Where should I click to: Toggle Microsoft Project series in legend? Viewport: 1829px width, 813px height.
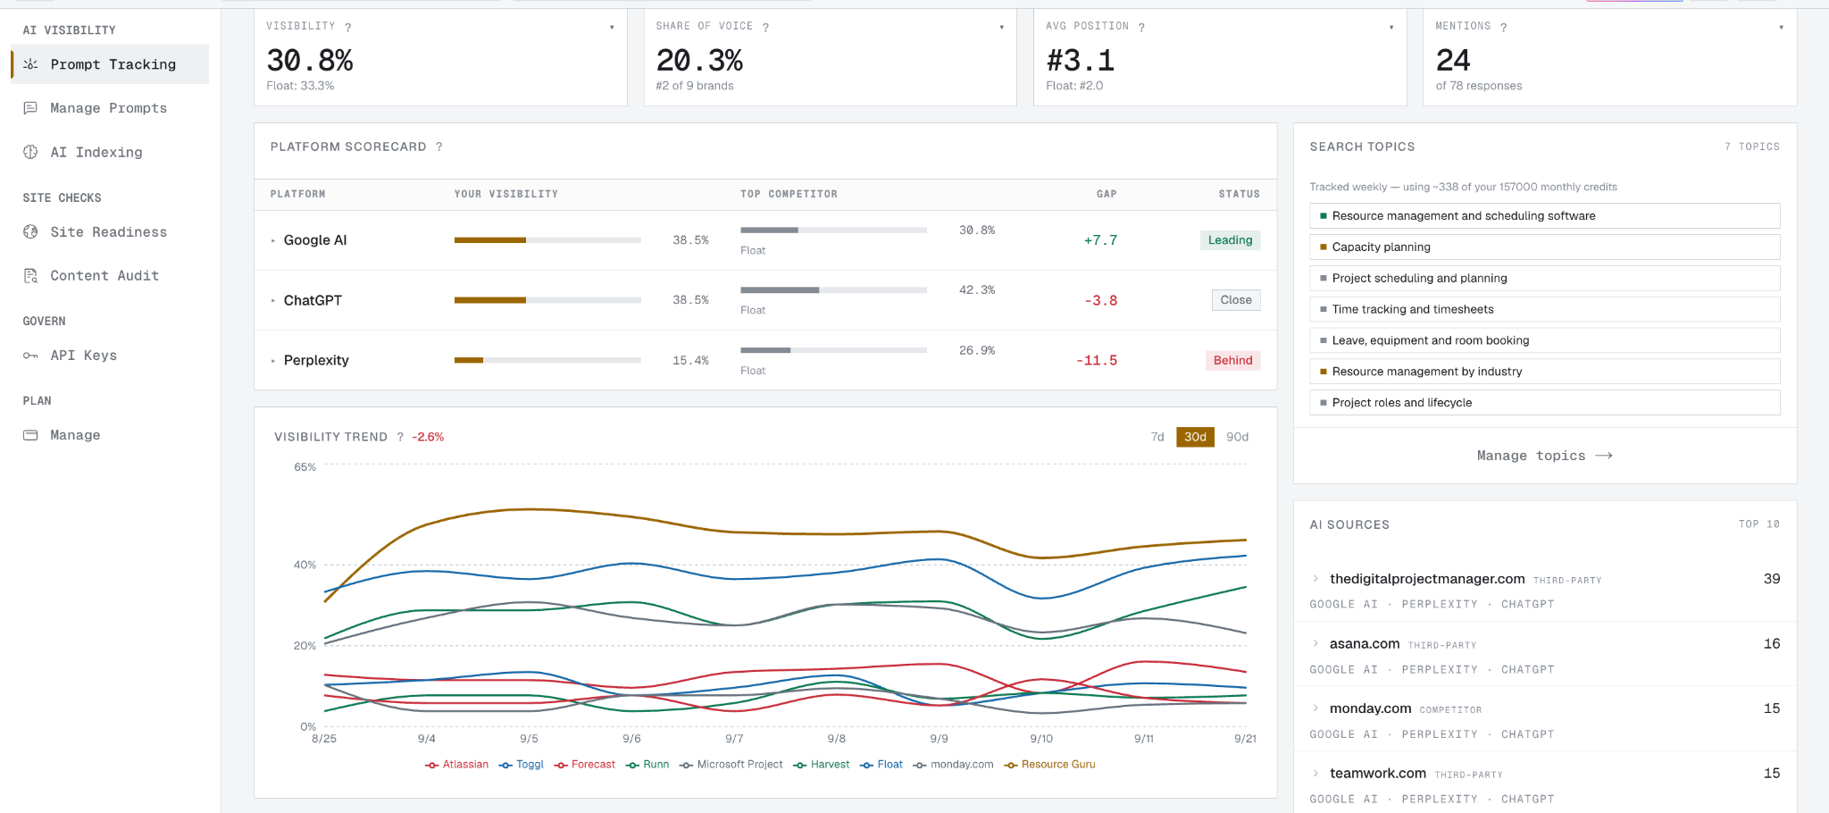731,765
